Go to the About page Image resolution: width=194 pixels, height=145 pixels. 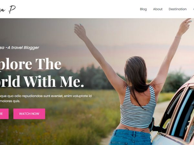point(158,9)
